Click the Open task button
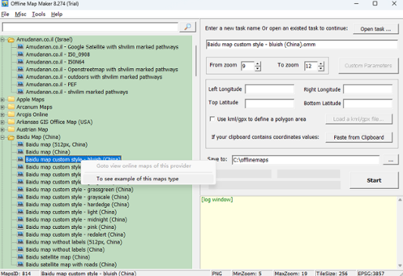 (x=376, y=29)
